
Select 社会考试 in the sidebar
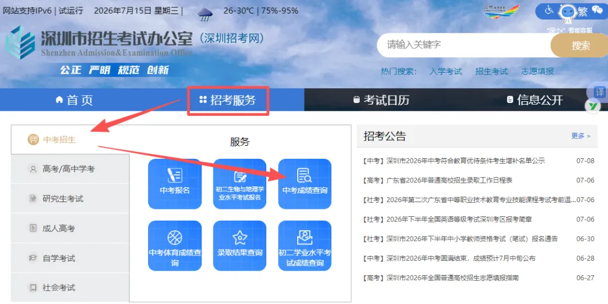click(x=70, y=288)
